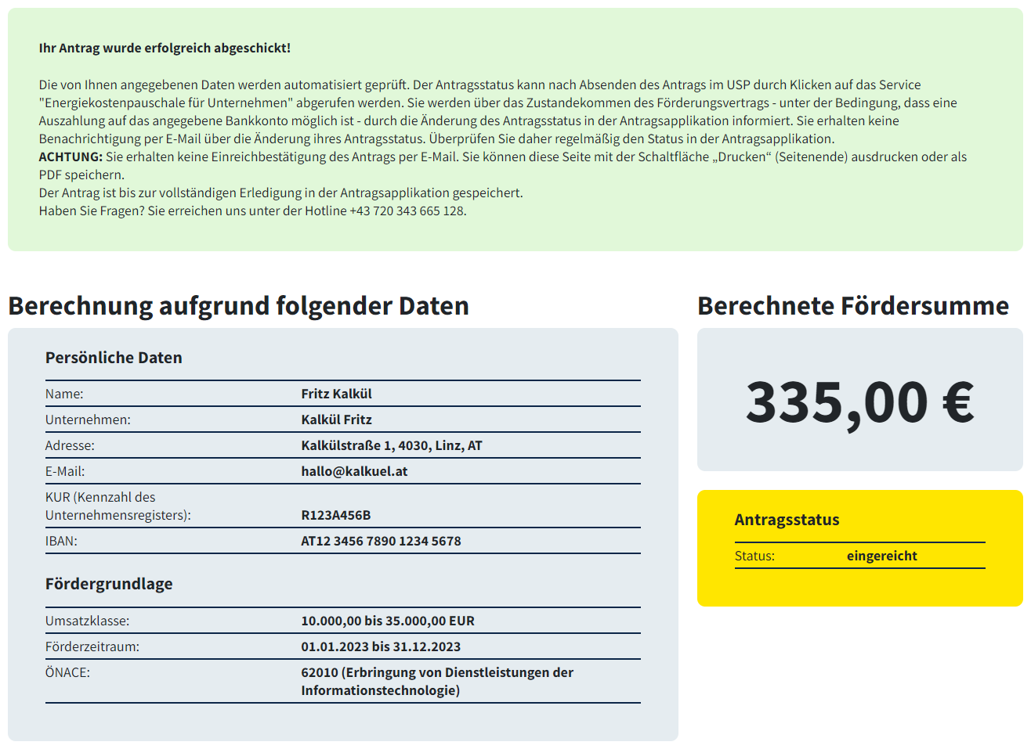The height and width of the screenshot is (749, 1031).
Task: Click the Fördergrundlage section title
Action: (107, 584)
